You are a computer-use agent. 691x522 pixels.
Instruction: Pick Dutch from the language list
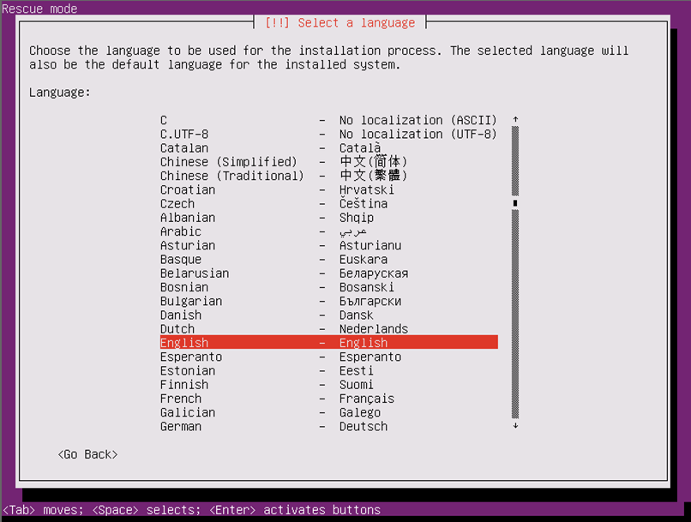pos(328,329)
